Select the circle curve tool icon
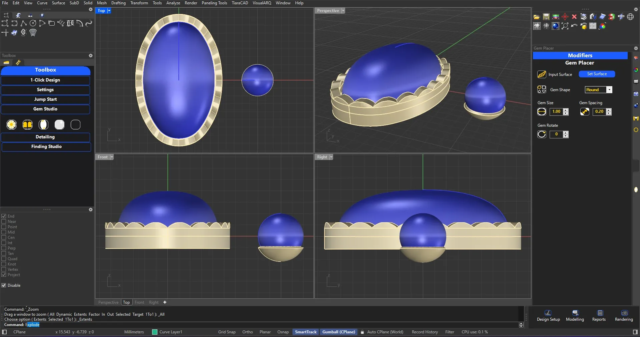640x337 pixels. (x=33, y=23)
